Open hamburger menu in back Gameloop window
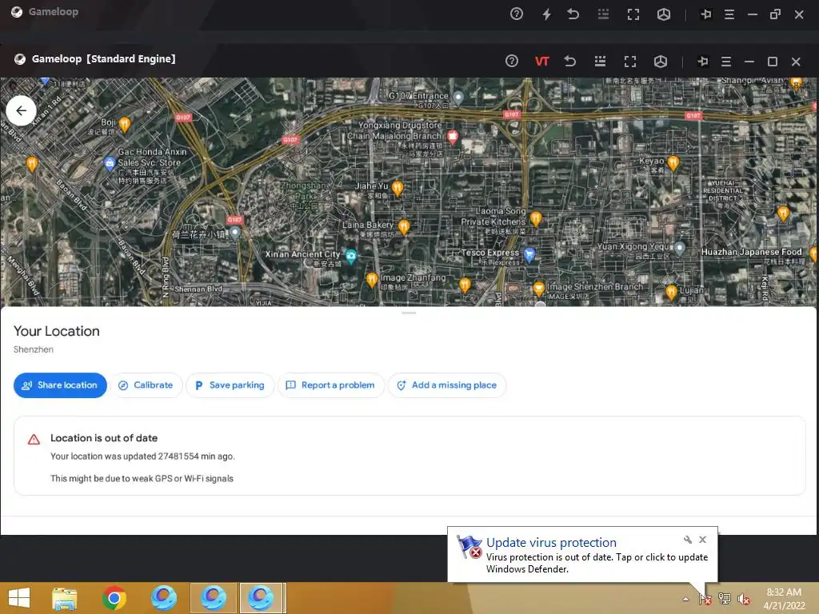Screen dimensions: 819x614 coord(729,14)
